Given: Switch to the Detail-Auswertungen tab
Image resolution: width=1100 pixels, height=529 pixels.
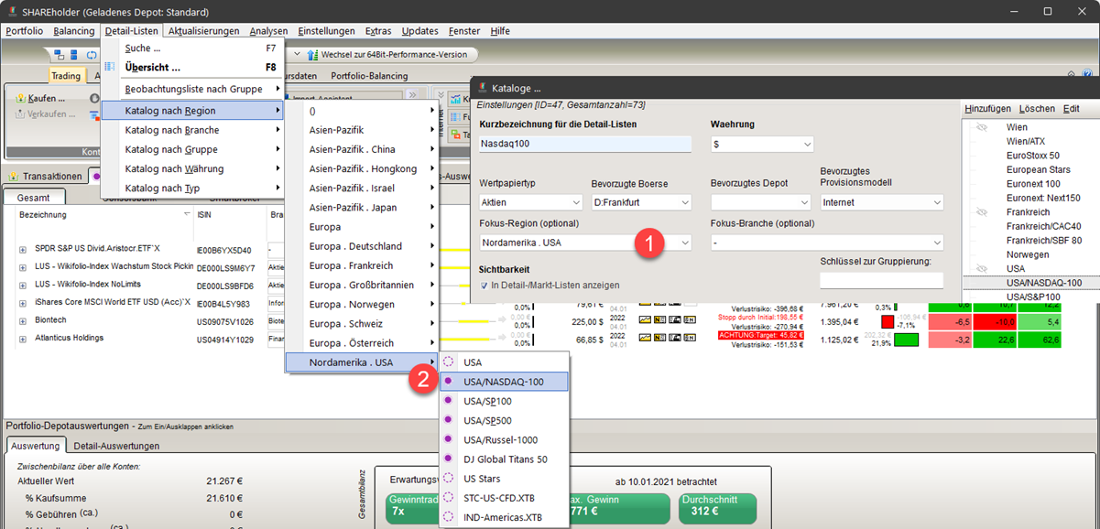Looking at the screenshot, I should 116,446.
